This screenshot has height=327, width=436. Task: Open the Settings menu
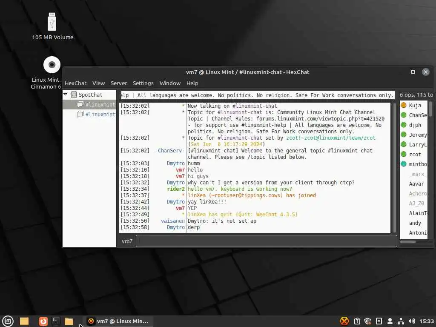pos(143,83)
